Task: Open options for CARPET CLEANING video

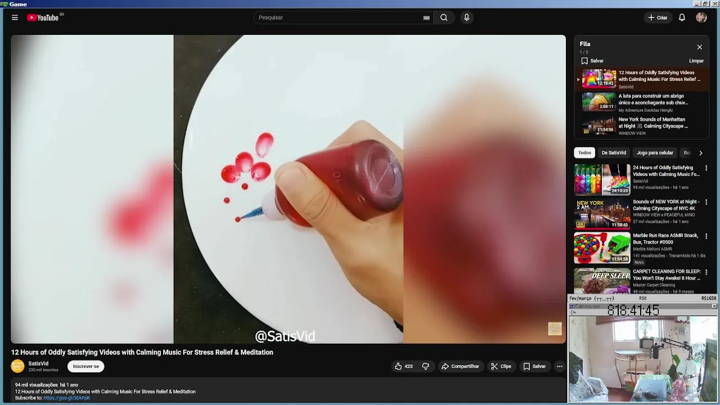Action: click(706, 272)
